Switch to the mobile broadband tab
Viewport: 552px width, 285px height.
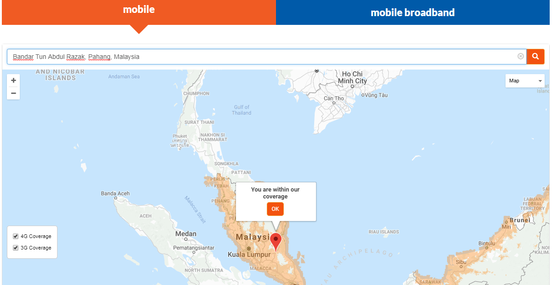tap(413, 12)
